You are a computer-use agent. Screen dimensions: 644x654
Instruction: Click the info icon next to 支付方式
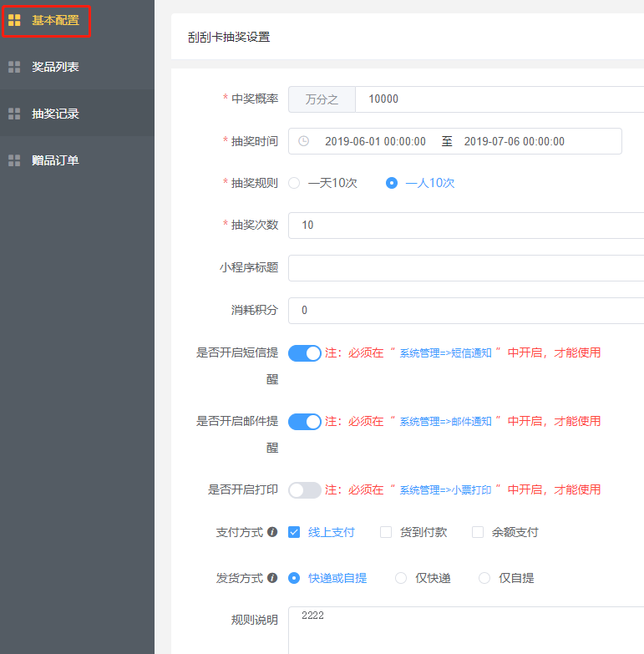click(272, 532)
